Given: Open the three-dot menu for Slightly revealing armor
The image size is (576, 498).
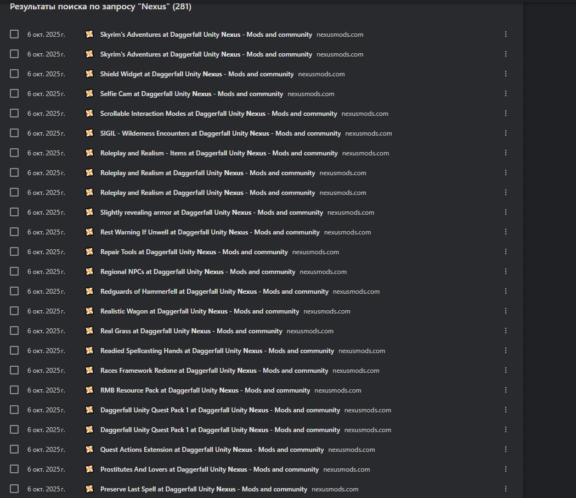Looking at the screenshot, I should [505, 212].
